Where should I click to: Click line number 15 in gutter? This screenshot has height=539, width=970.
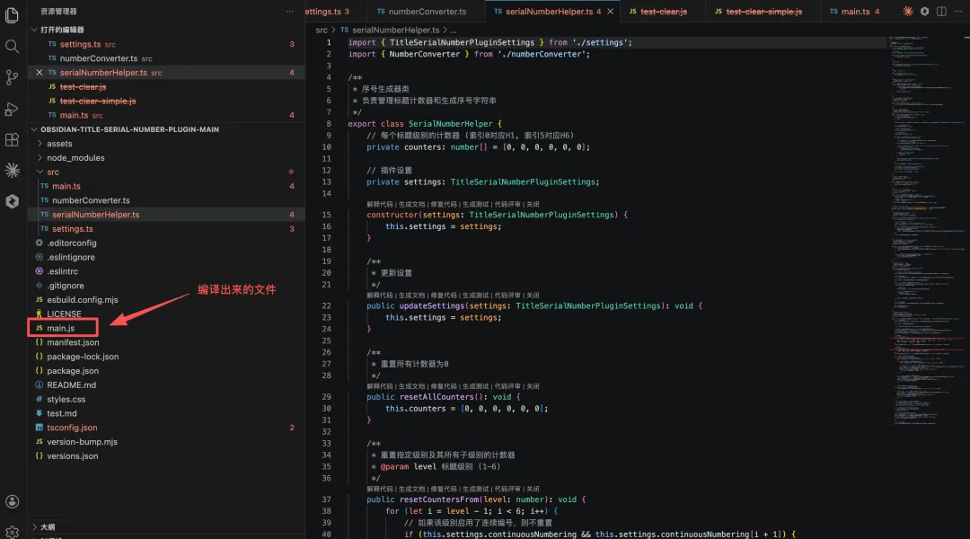coord(326,215)
